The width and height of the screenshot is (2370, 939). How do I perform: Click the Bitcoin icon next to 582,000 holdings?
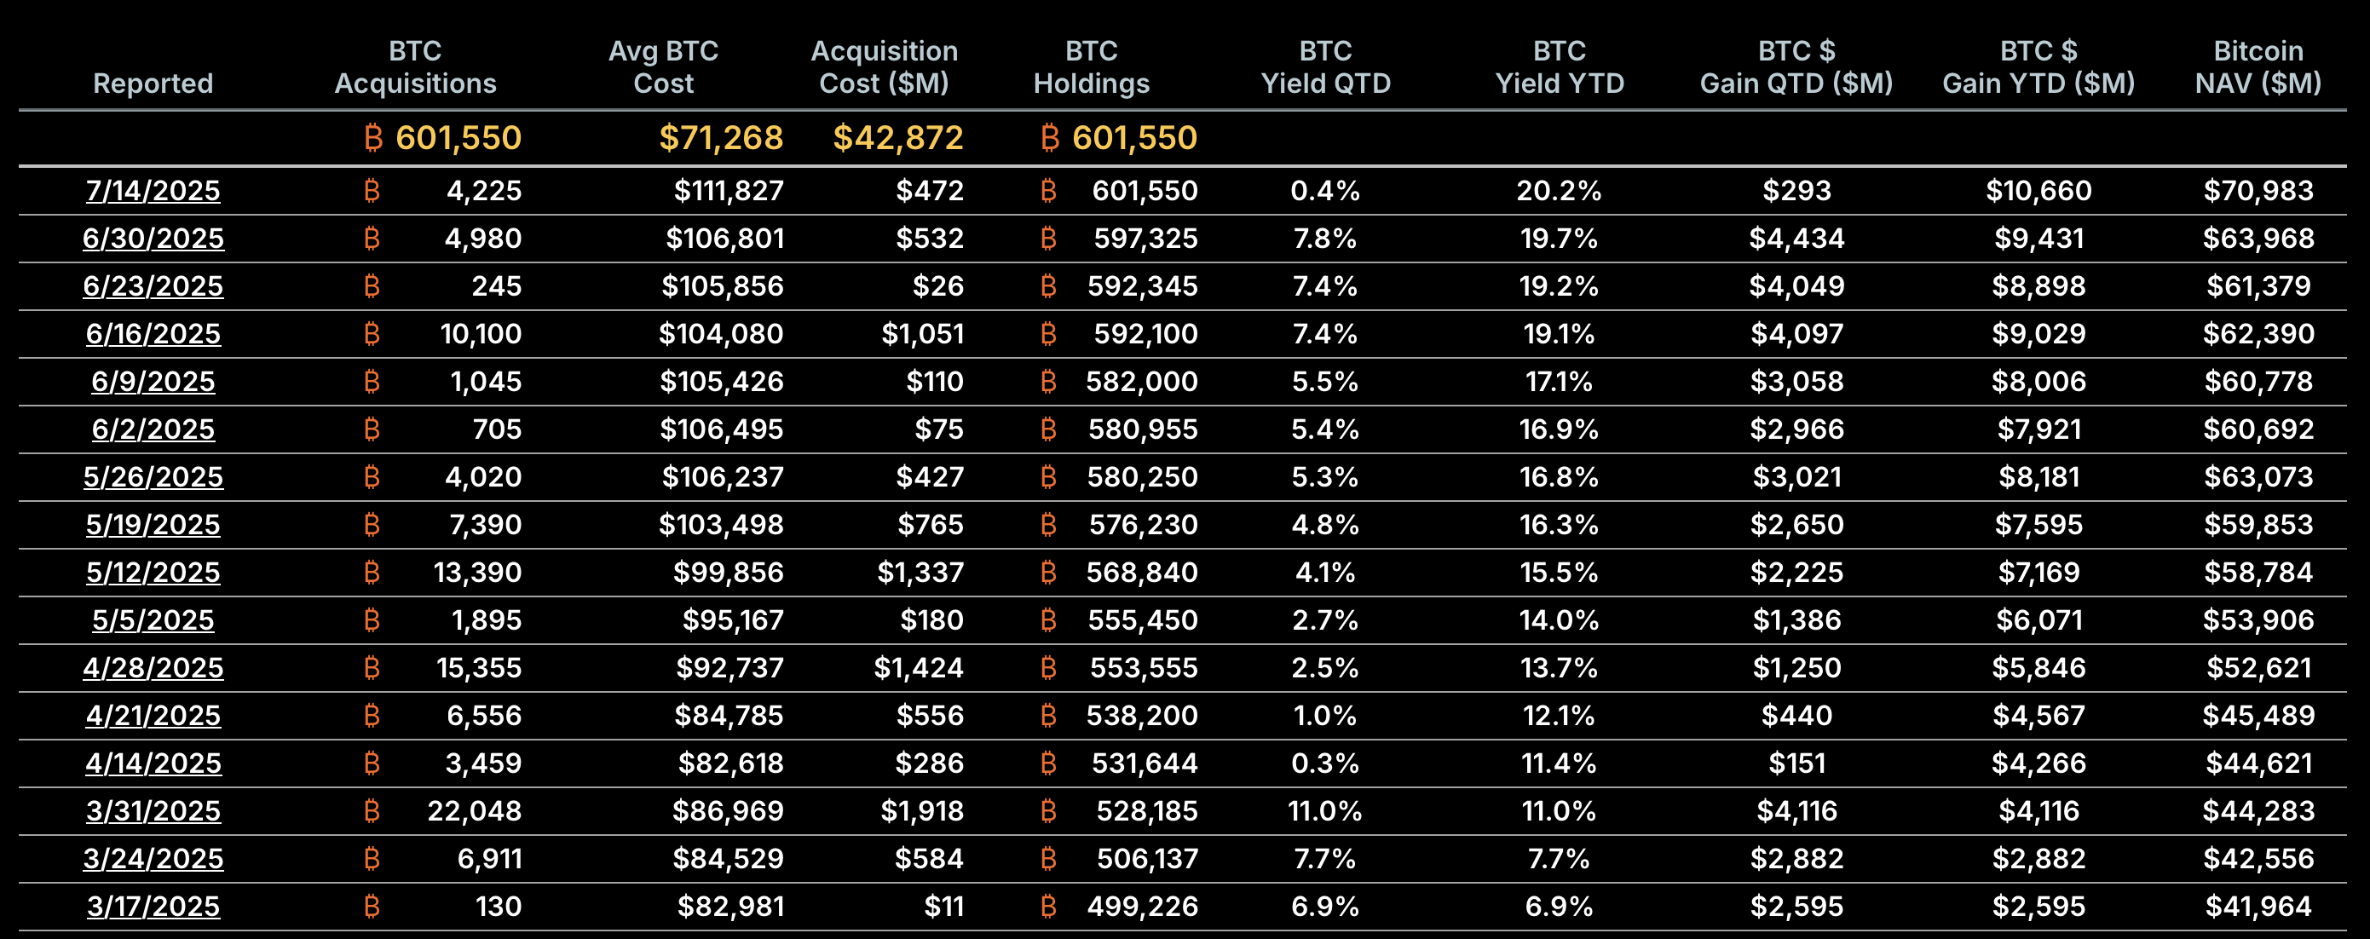[x=1048, y=382]
